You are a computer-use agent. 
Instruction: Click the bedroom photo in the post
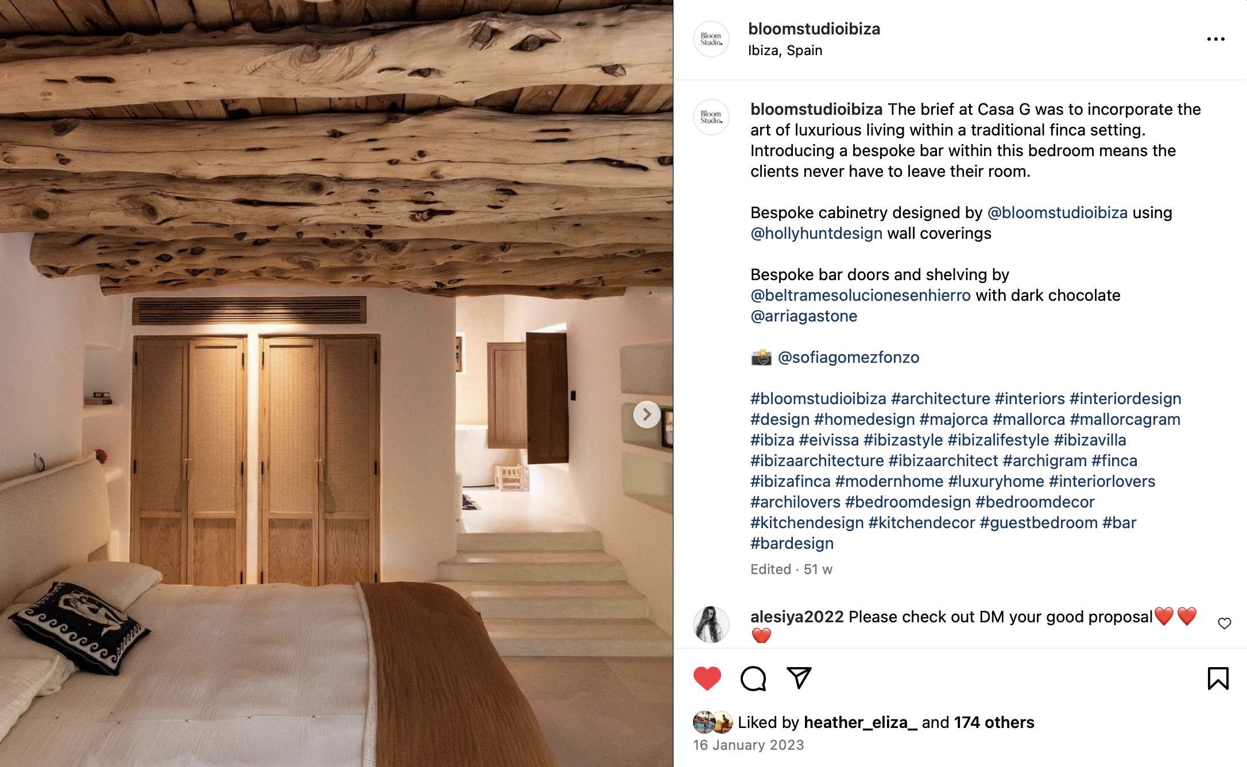336,383
